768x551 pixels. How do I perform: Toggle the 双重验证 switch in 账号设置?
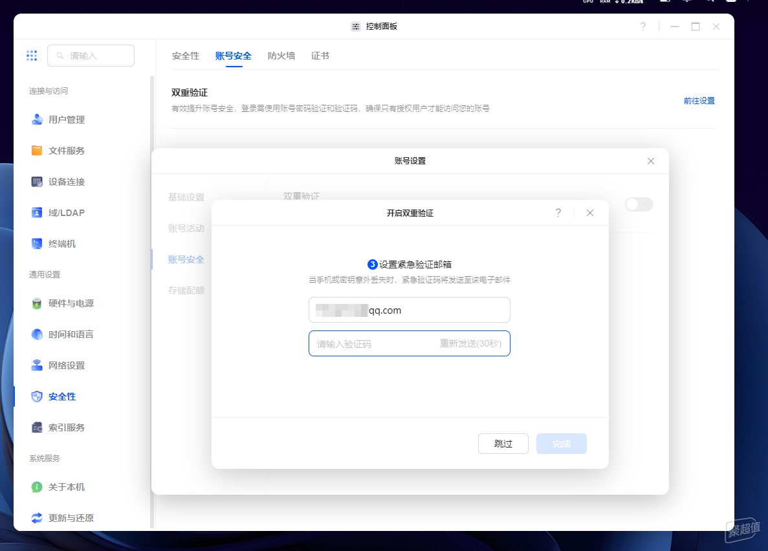tap(639, 204)
